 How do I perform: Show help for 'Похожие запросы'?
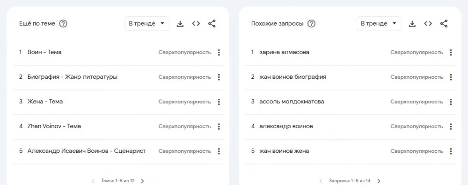[311, 23]
